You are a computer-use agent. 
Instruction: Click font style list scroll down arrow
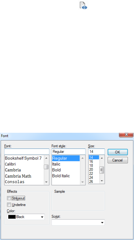[83, 182]
